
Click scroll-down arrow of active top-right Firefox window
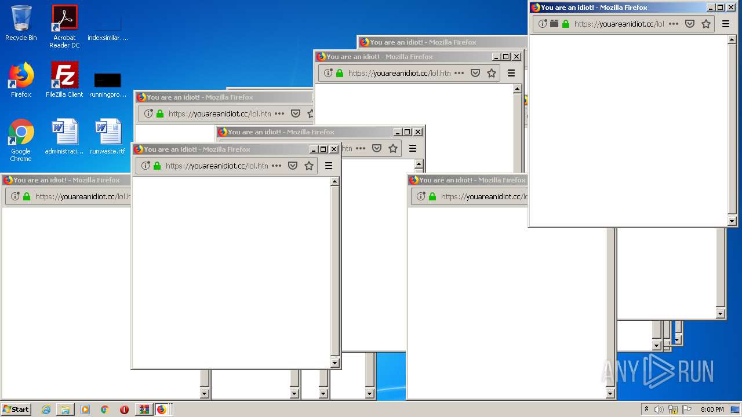tap(732, 221)
